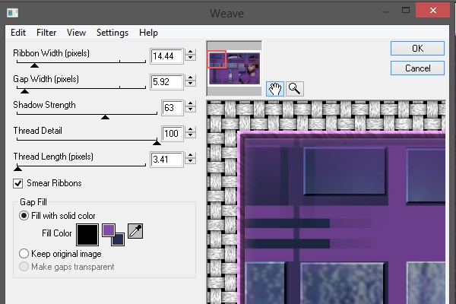Select the magnifier zoom tool
Viewport: 456px width, 304px height.
coord(293,87)
